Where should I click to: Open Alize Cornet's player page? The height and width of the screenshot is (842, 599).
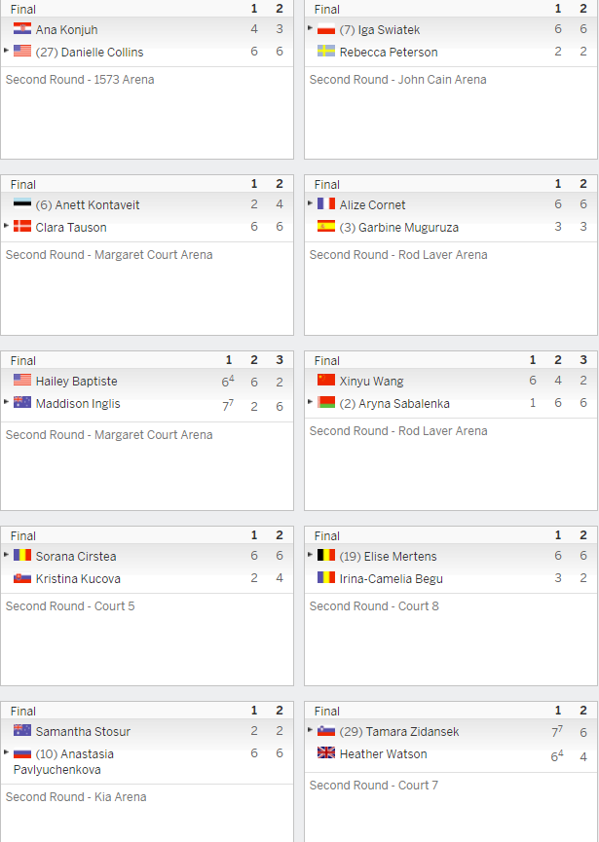pyautogui.click(x=372, y=205)
